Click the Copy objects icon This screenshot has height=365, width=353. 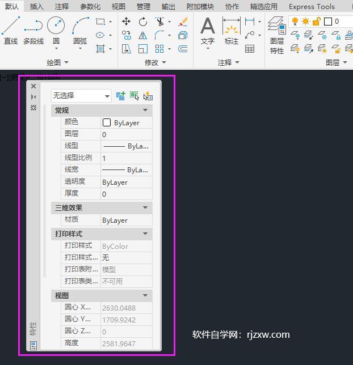click(x=126, y=35)
